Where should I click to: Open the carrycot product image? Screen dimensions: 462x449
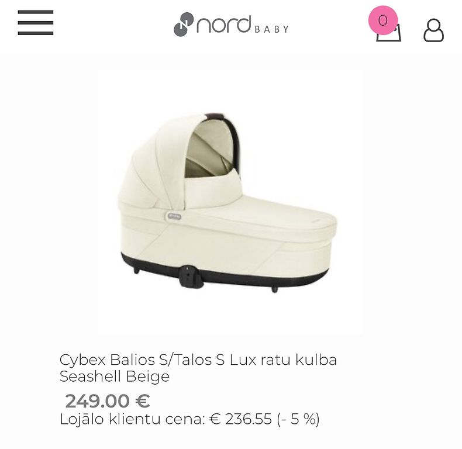click(x=229, y=202)
